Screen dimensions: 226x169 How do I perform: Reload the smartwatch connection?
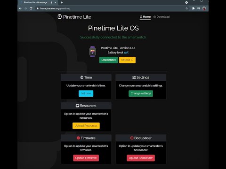[x=127, y=60]
